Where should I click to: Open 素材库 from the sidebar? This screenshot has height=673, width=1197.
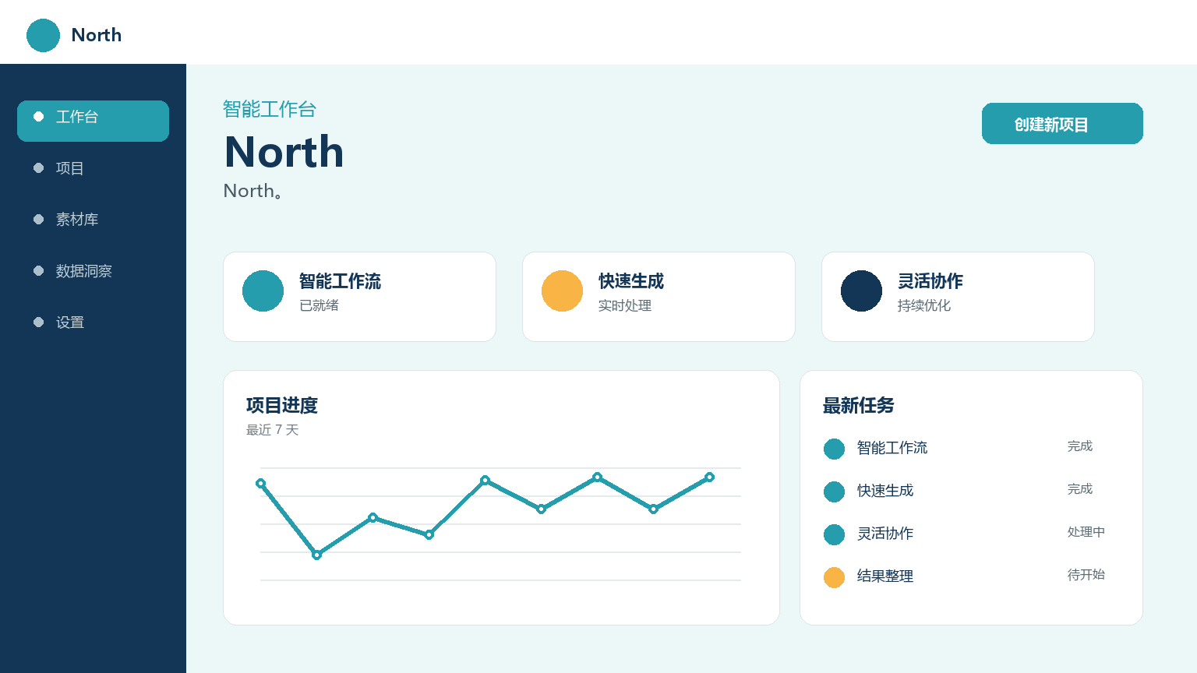[93, 220]
